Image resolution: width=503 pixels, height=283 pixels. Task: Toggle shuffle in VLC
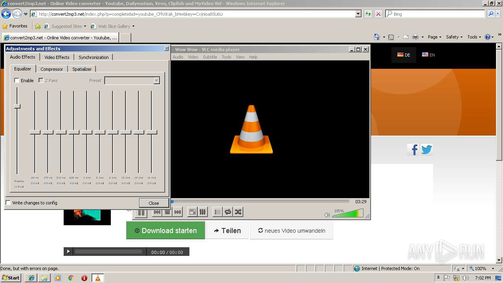tap(238, 212)
